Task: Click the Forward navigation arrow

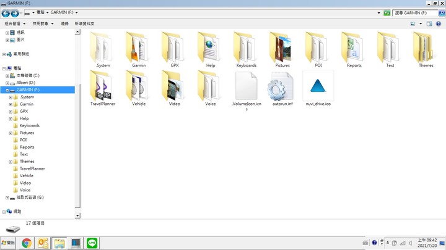Action: click(x=15, y=13)
